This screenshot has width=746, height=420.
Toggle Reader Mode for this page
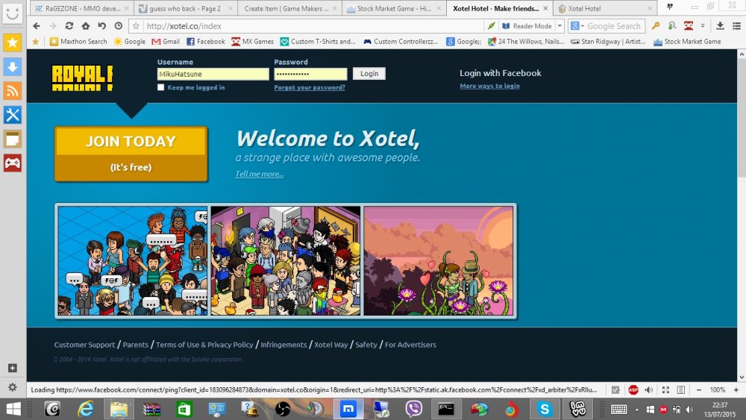click(527, 26)
